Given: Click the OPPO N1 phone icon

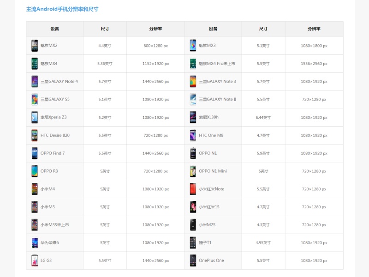Looking at the screenshot, I should coord(193,153).
